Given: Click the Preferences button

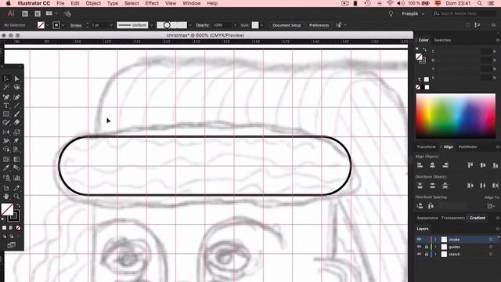Looking at the screenshot, I should click(319, 25).
